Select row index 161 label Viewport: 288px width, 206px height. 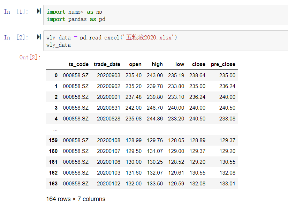53,162
